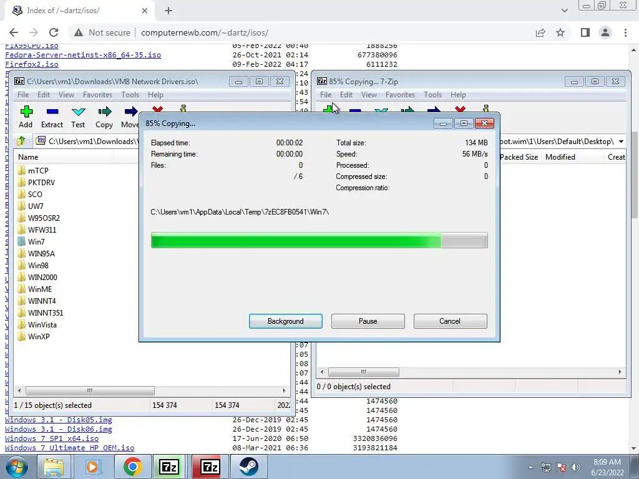
Task: Click the Name column header
Action: 28,157
